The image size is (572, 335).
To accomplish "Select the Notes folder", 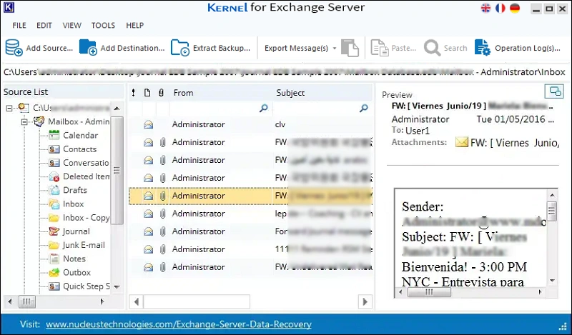I will [74, 259].
